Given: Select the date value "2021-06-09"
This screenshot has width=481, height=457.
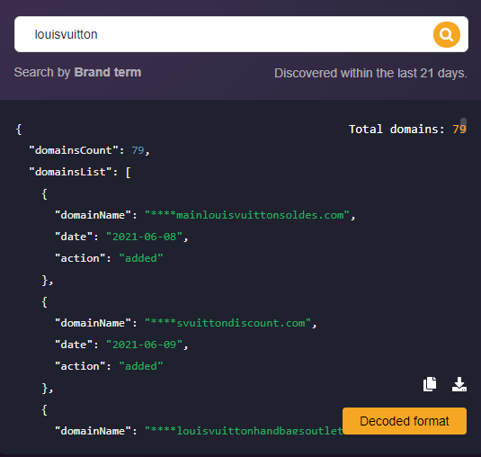Looking at the screenshot, I should pyautogui.click(x=144, y=345).
